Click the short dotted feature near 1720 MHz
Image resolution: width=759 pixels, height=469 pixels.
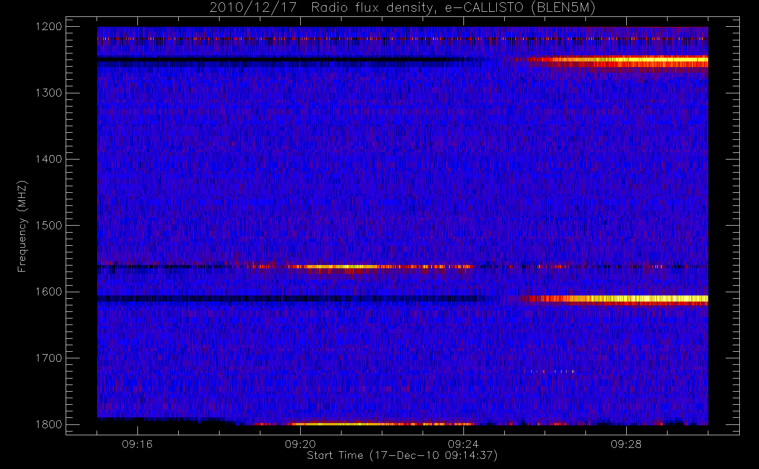point(549,371)
